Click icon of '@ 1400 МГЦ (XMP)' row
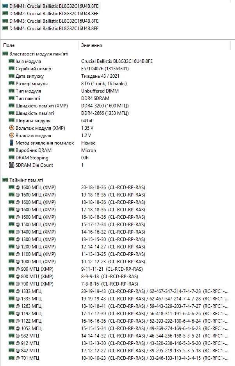The image size is (235, 366). [11, 232]
